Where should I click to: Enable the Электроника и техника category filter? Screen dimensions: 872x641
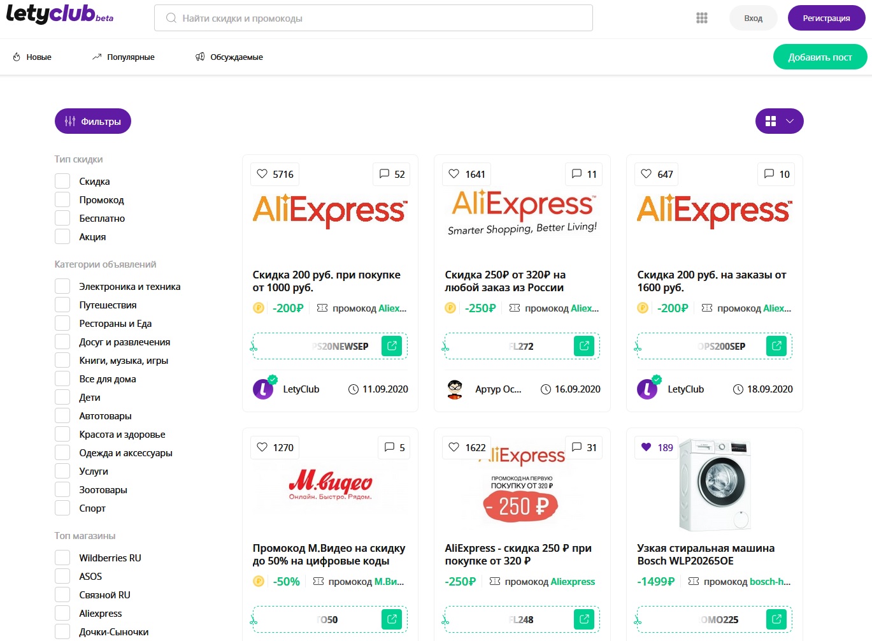[x=62, y=287]
